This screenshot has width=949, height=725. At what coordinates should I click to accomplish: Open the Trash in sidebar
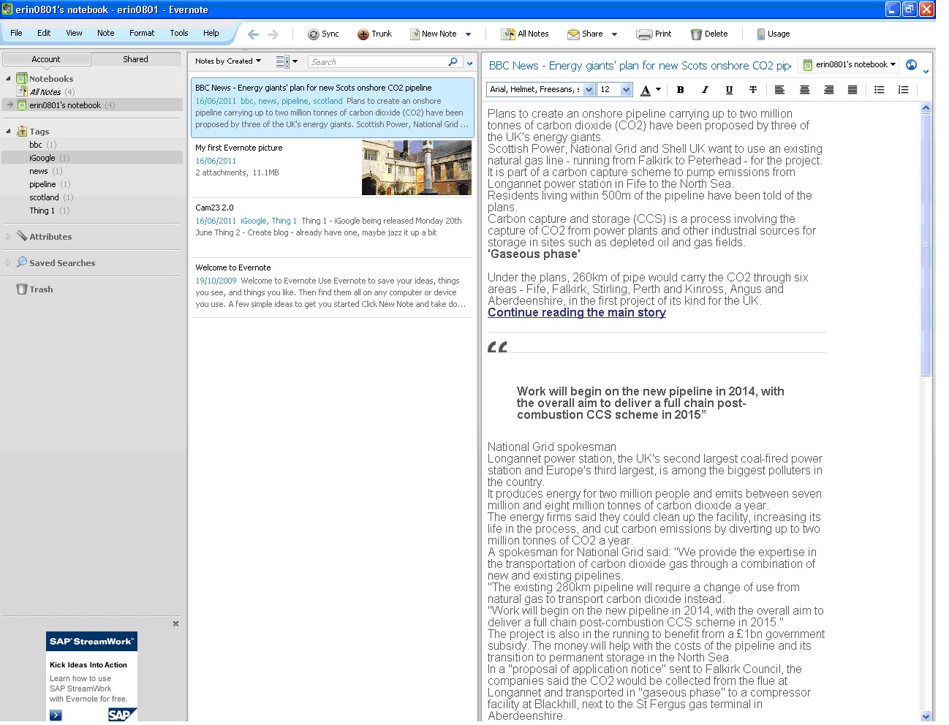click(x=34, y=289)
